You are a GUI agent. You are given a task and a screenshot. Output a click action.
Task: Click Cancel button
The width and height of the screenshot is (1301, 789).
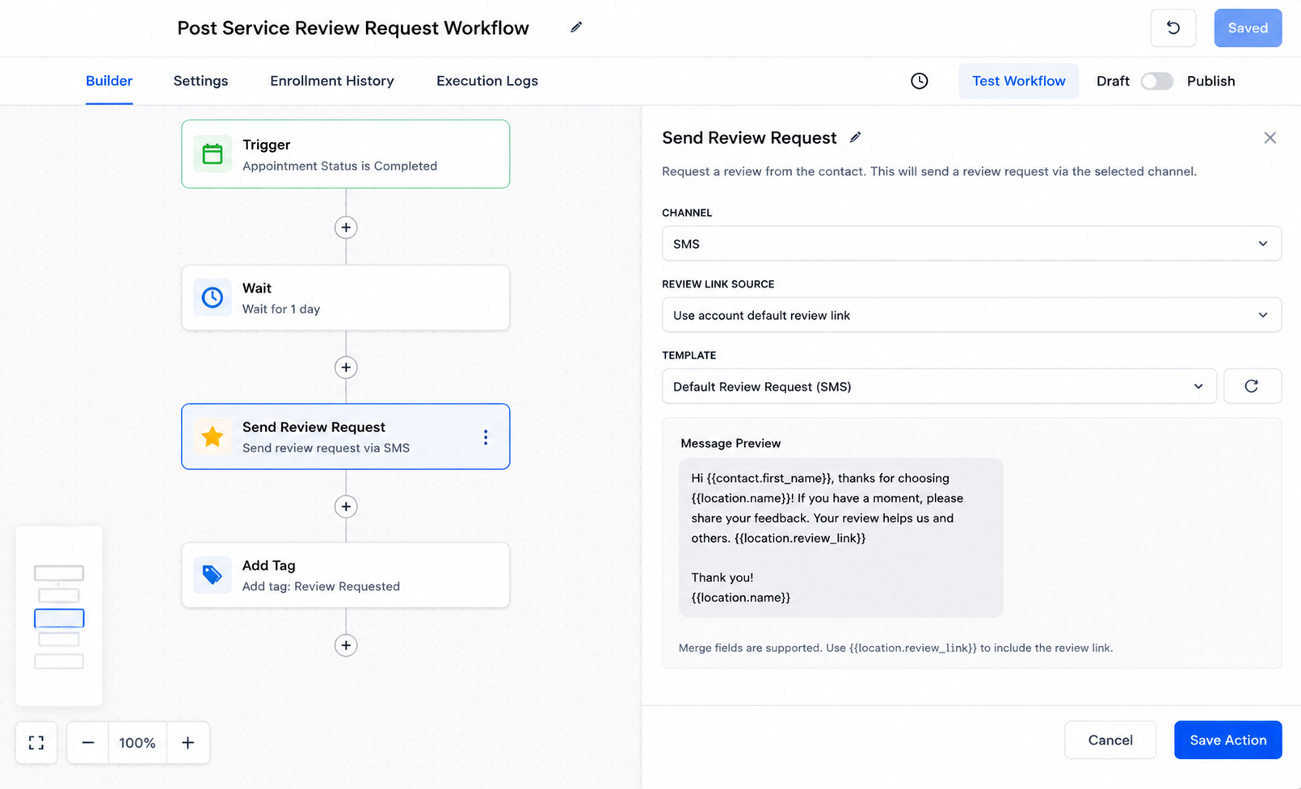pyautogui.click(x=1110, y=740)
